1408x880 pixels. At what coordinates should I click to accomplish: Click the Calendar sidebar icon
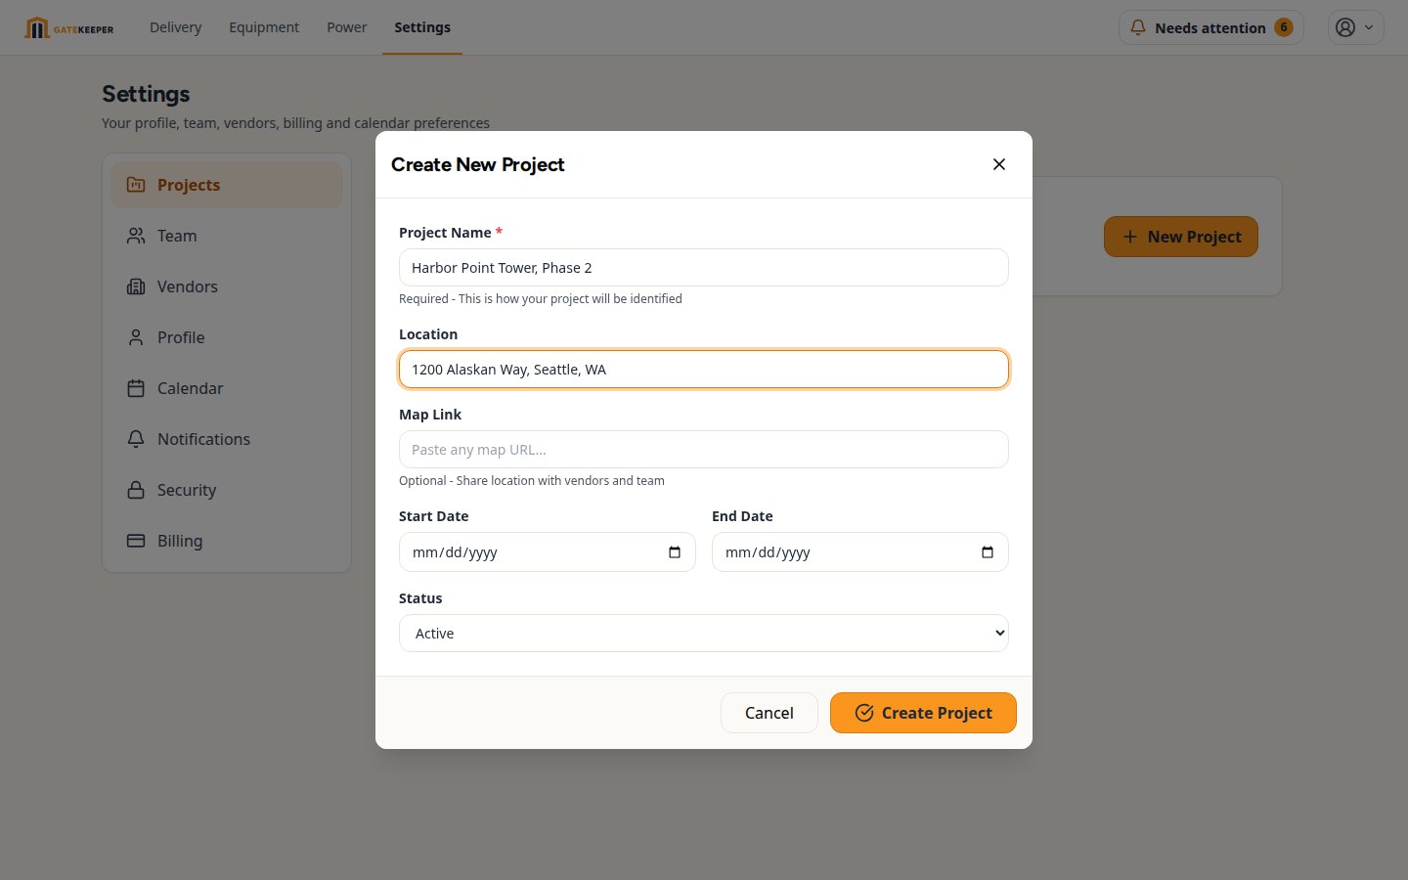136,388
